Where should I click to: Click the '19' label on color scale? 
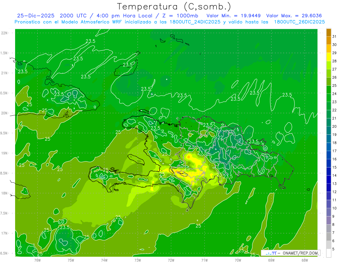pyautogui.click(x=335, y=135)
